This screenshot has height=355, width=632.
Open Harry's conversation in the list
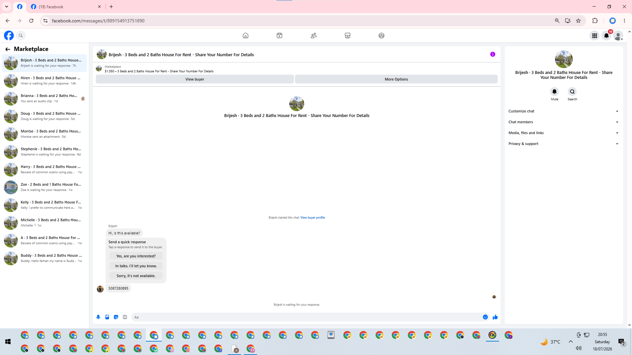pyautogui.click(x=44, y=169)
